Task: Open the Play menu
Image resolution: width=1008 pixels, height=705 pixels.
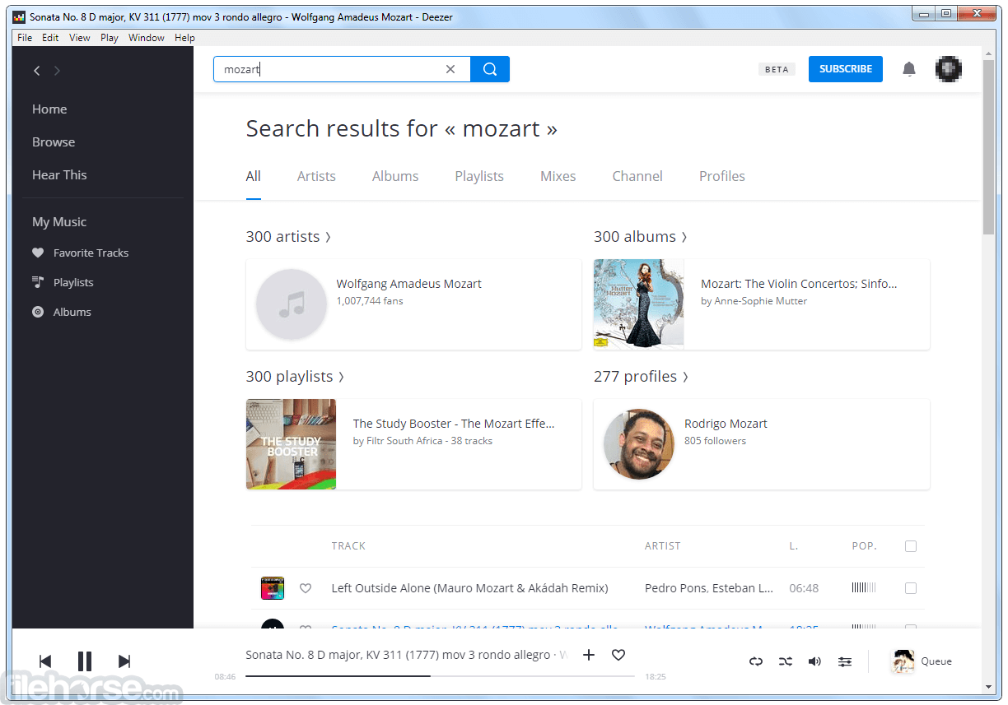Action: (x=110, y=38)
